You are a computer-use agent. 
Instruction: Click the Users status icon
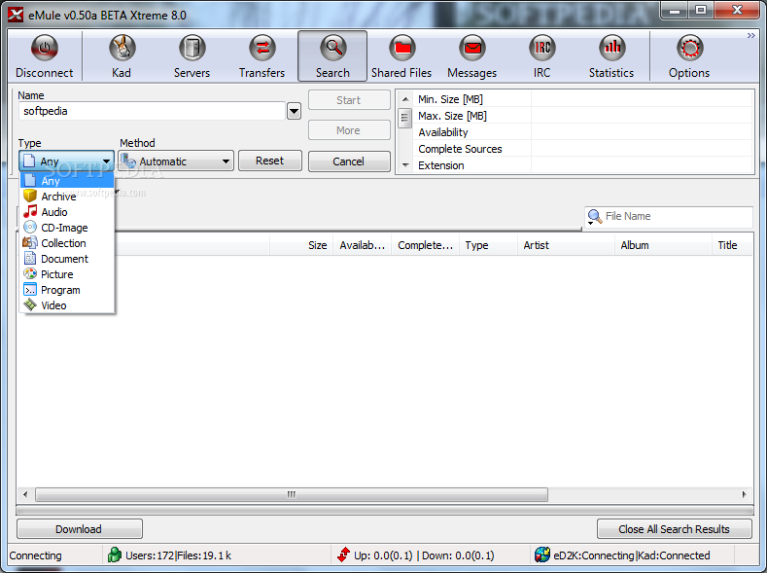115,555
